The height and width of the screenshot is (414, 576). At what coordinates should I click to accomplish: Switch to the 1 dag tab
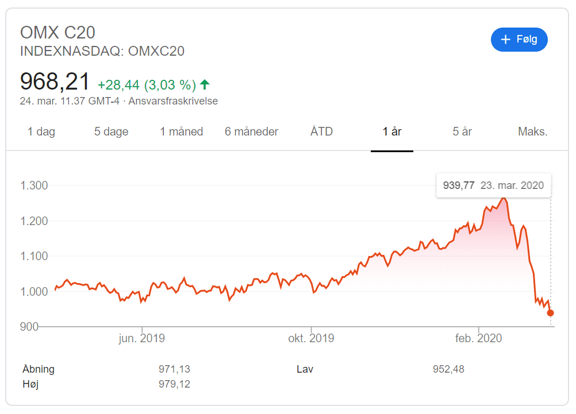(x=41, y=131)
